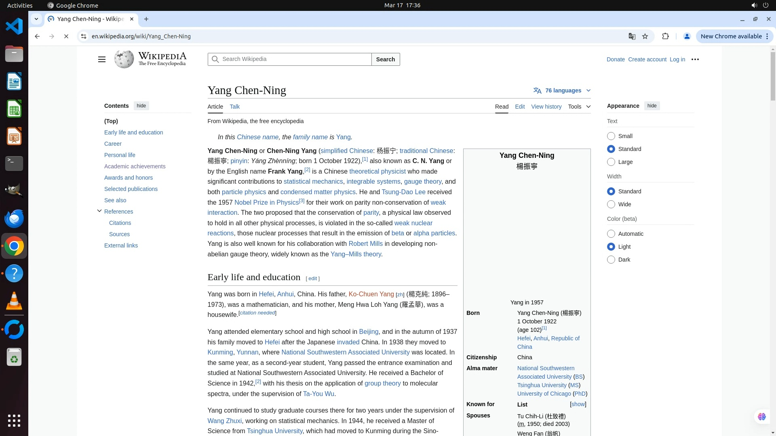Follow the Nobel Prize in Physics link

[x=266, y=203]
